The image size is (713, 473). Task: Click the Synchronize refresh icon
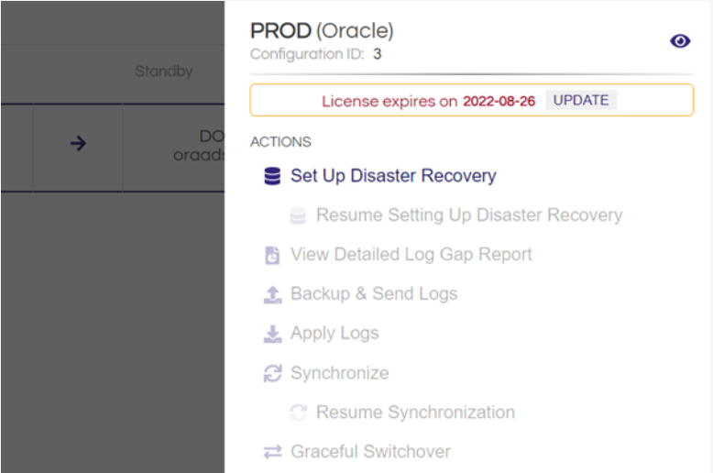point(272,373)
